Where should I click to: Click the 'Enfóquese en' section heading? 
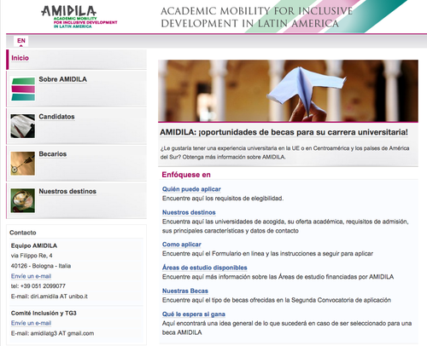pos(186,175)
